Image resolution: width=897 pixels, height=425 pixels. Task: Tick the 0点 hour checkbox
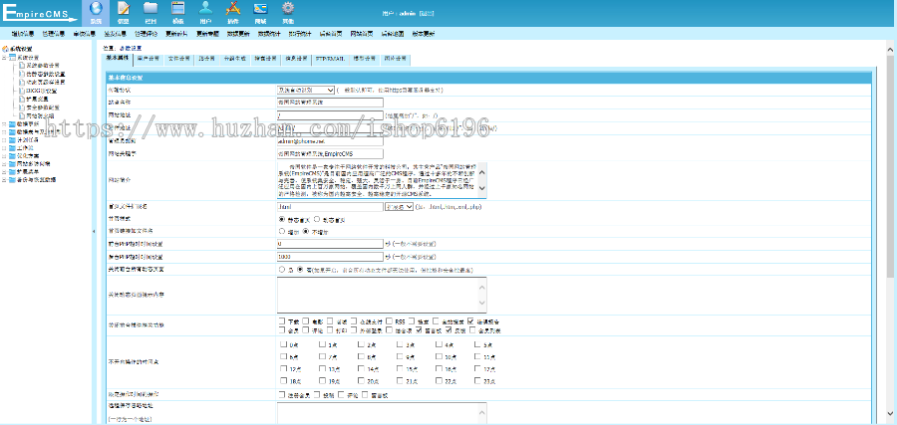284,345
